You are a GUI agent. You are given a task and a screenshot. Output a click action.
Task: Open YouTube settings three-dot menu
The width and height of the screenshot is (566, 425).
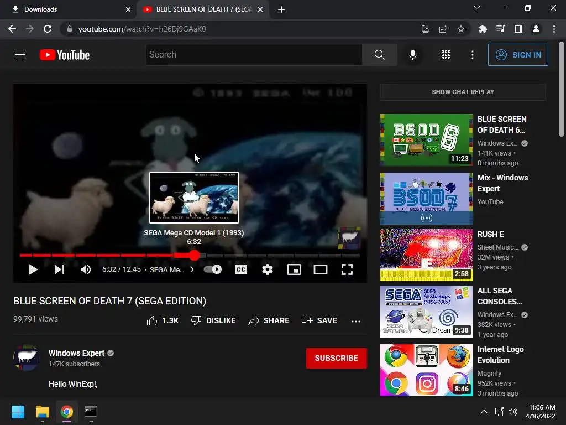[x=472, y=55]
